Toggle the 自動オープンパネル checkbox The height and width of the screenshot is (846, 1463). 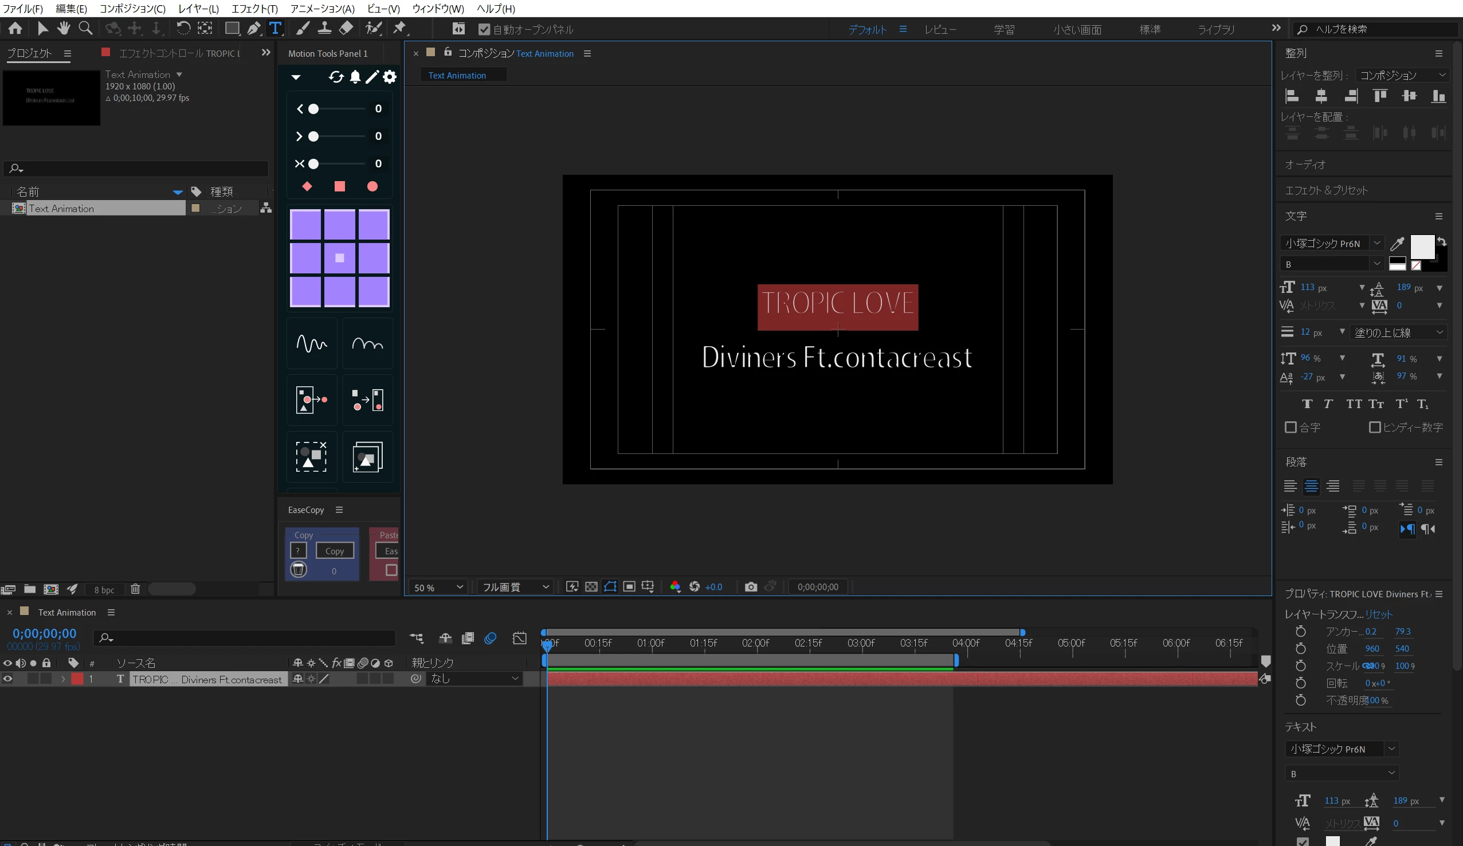[484, 30]
